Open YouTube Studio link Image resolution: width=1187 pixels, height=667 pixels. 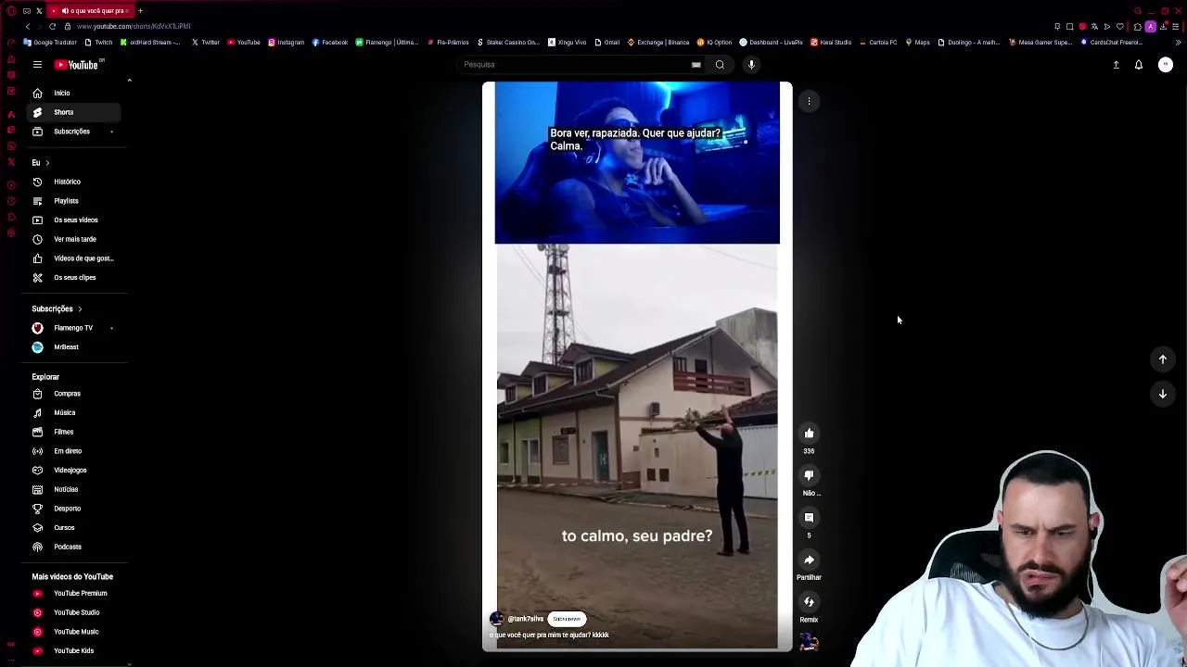74,612
